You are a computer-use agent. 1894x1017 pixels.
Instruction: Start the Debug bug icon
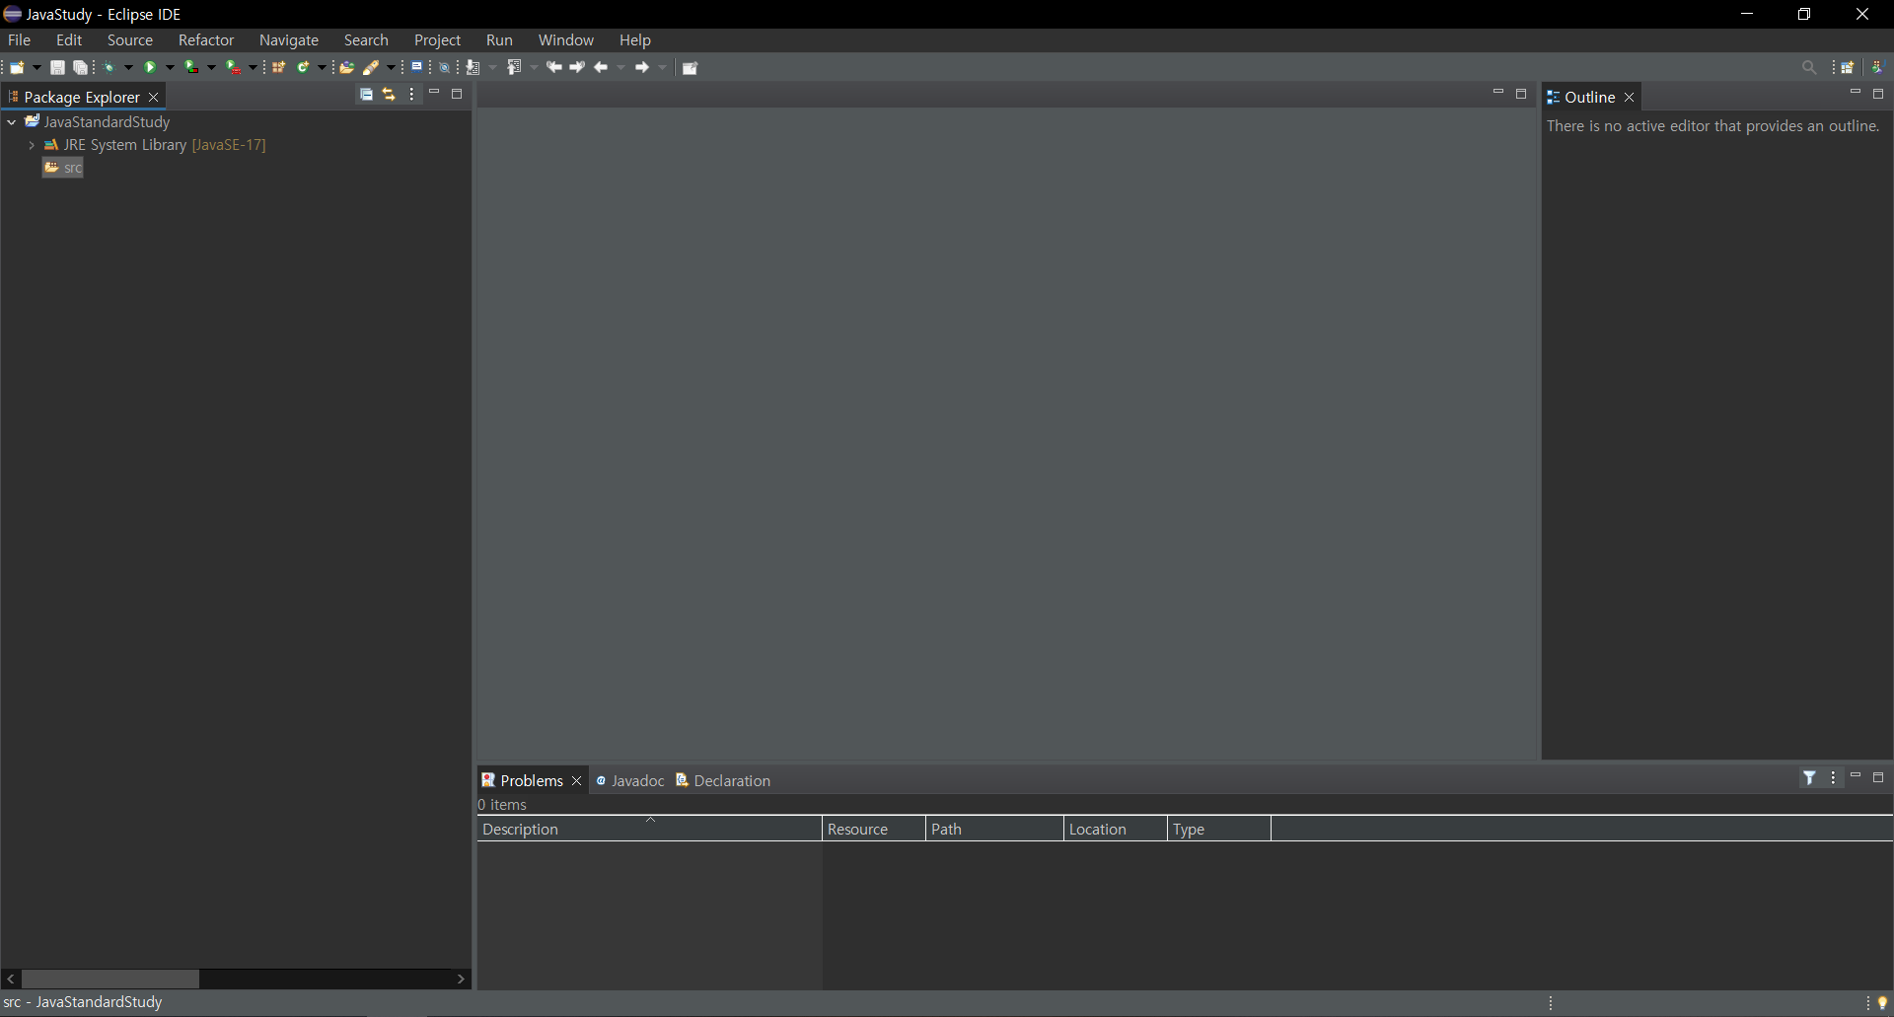109,68
